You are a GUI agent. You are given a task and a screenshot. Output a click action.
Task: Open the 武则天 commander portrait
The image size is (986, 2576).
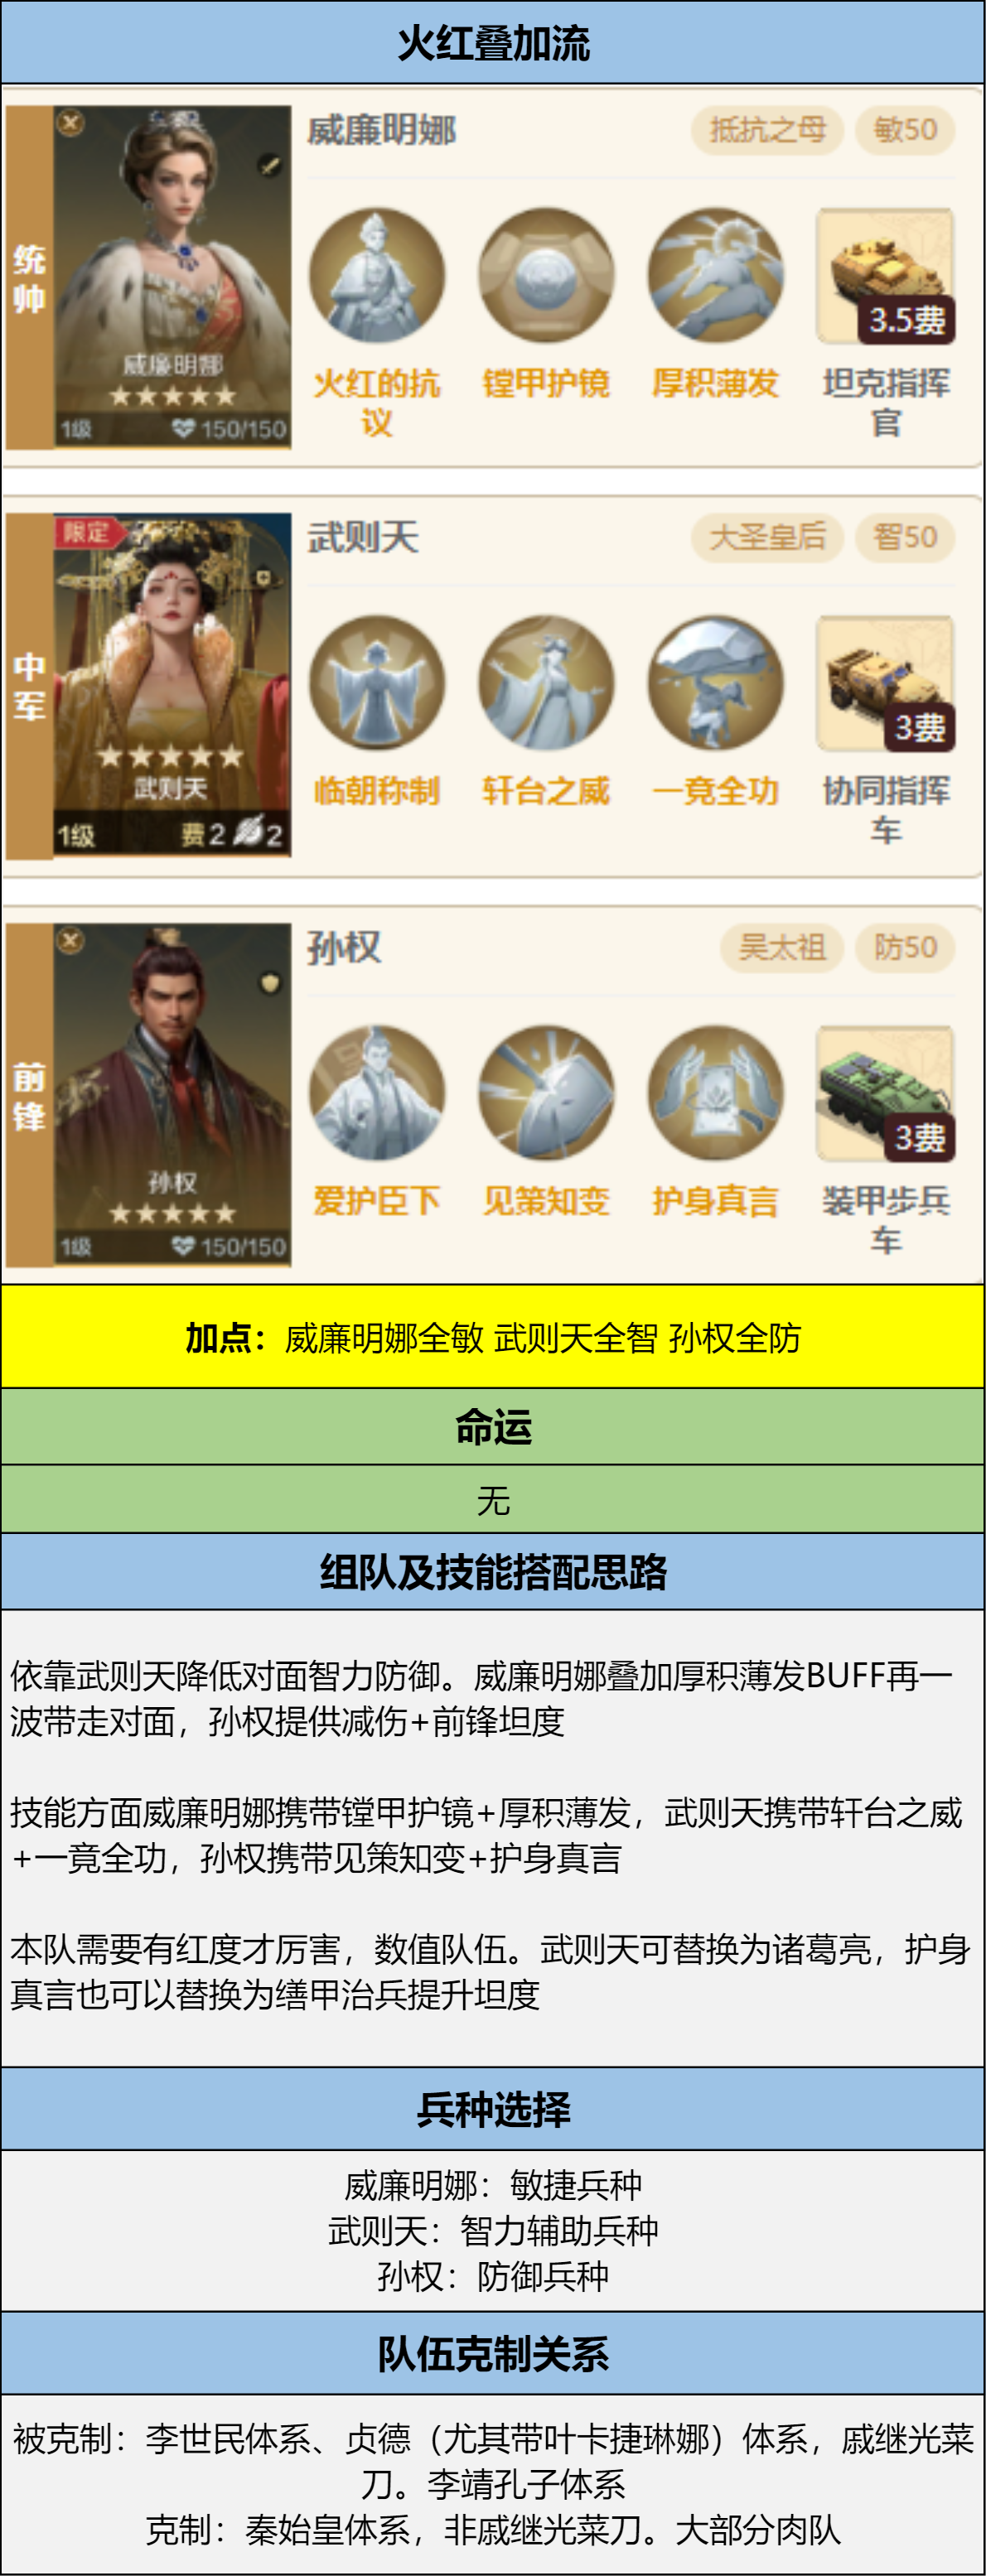172,685
